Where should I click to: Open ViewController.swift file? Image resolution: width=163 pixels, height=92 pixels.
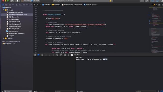pyautogui.click(x=14, y=26)
